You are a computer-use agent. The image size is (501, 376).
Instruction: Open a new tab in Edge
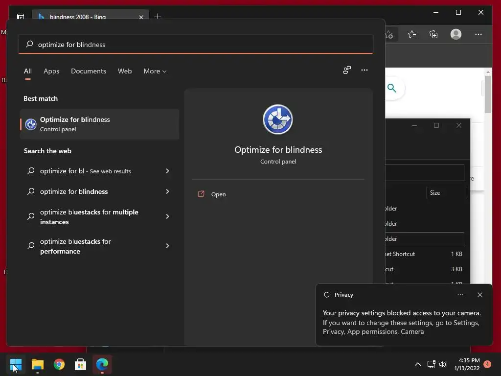click(158, 16)
